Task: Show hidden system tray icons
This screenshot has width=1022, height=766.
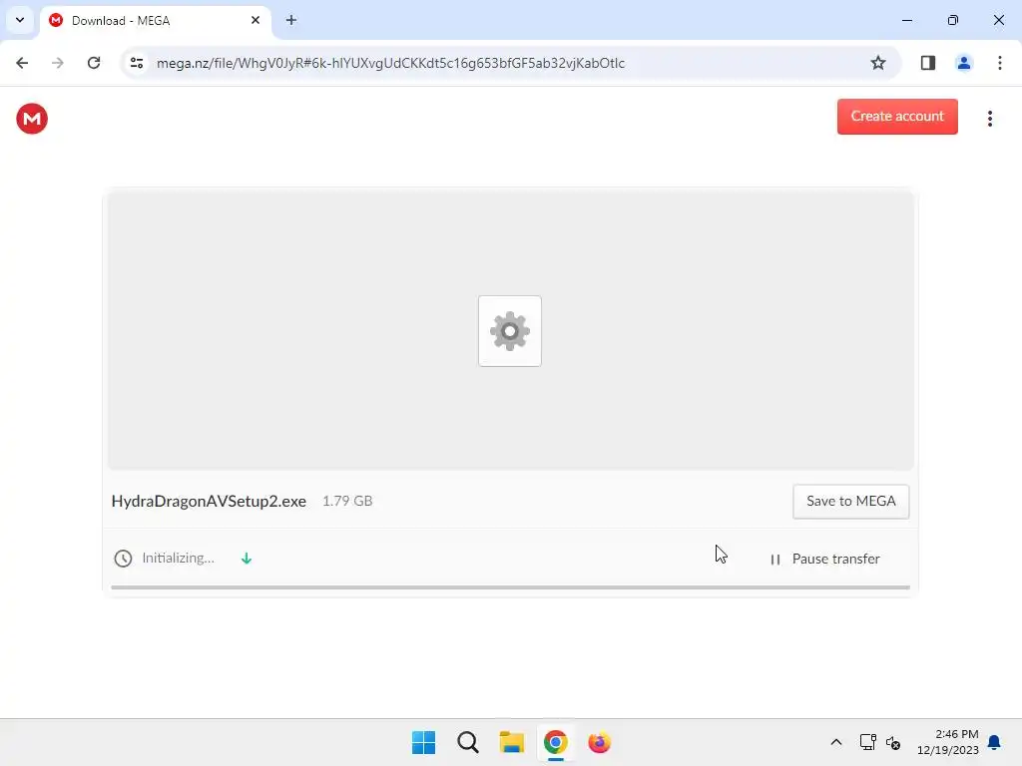Action: tap(835, 742)
